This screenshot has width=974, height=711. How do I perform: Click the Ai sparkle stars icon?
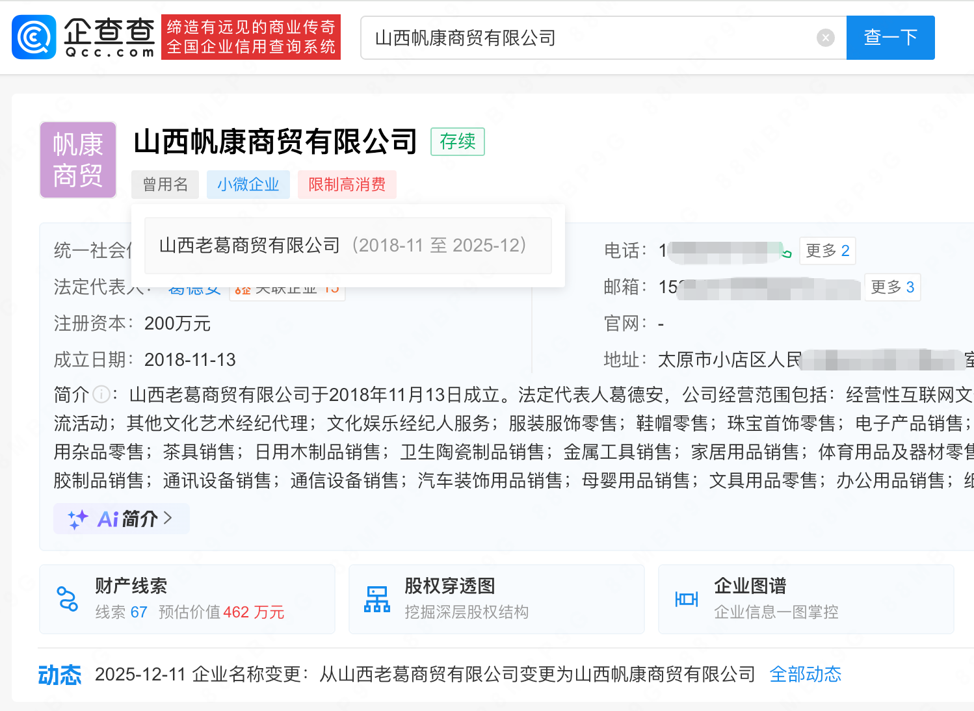pos(77,519)
